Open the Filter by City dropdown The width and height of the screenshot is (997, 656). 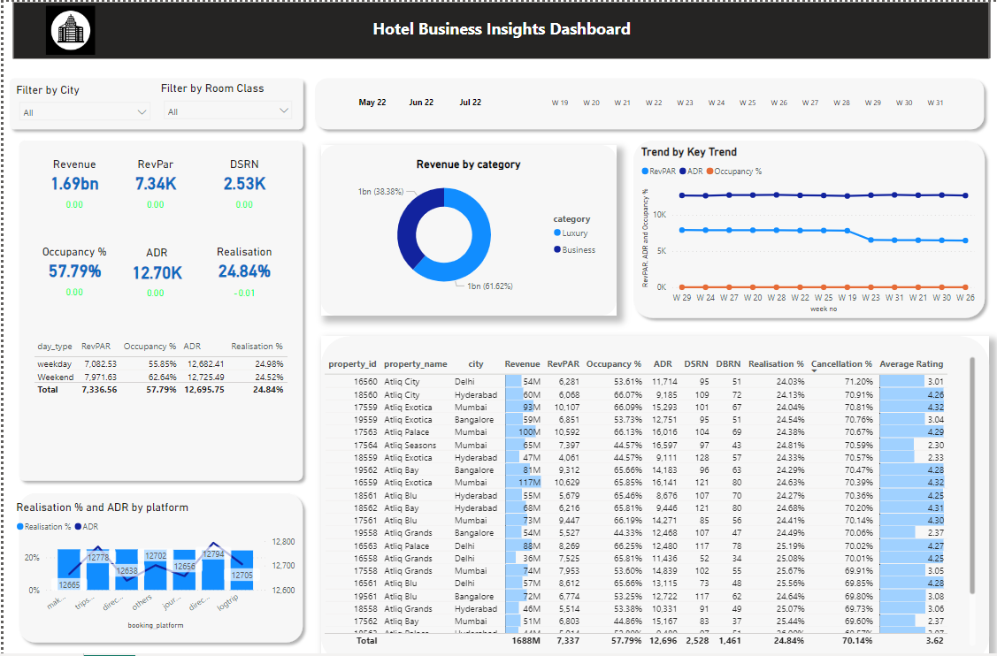coord(84,111)
